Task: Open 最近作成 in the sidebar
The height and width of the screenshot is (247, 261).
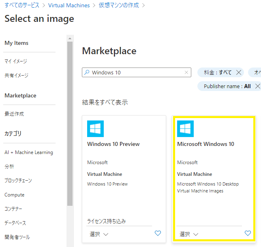Action: [14, 114]
